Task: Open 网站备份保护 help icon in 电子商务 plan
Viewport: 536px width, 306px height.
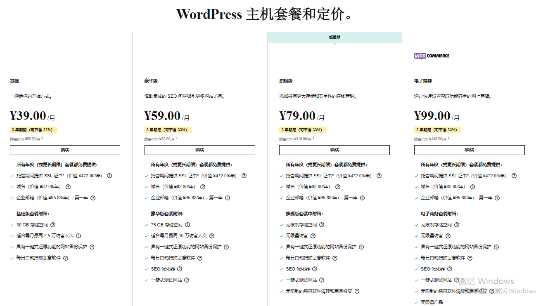Action: coord(496,247)
